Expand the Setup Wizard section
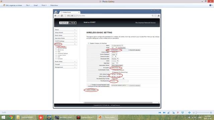The height and width of the screenshot is (120, 214). coord(66,33)
